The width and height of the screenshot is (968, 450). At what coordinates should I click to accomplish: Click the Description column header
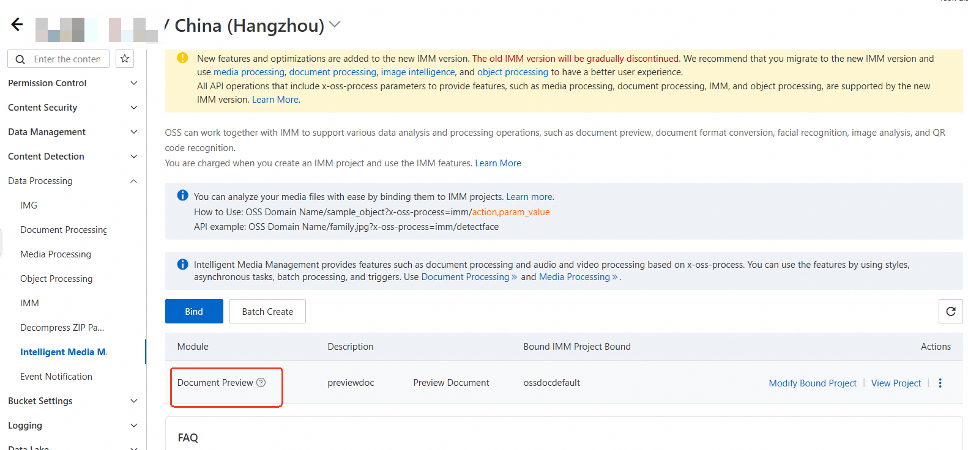pyautogui.click(x=351, y=347)
